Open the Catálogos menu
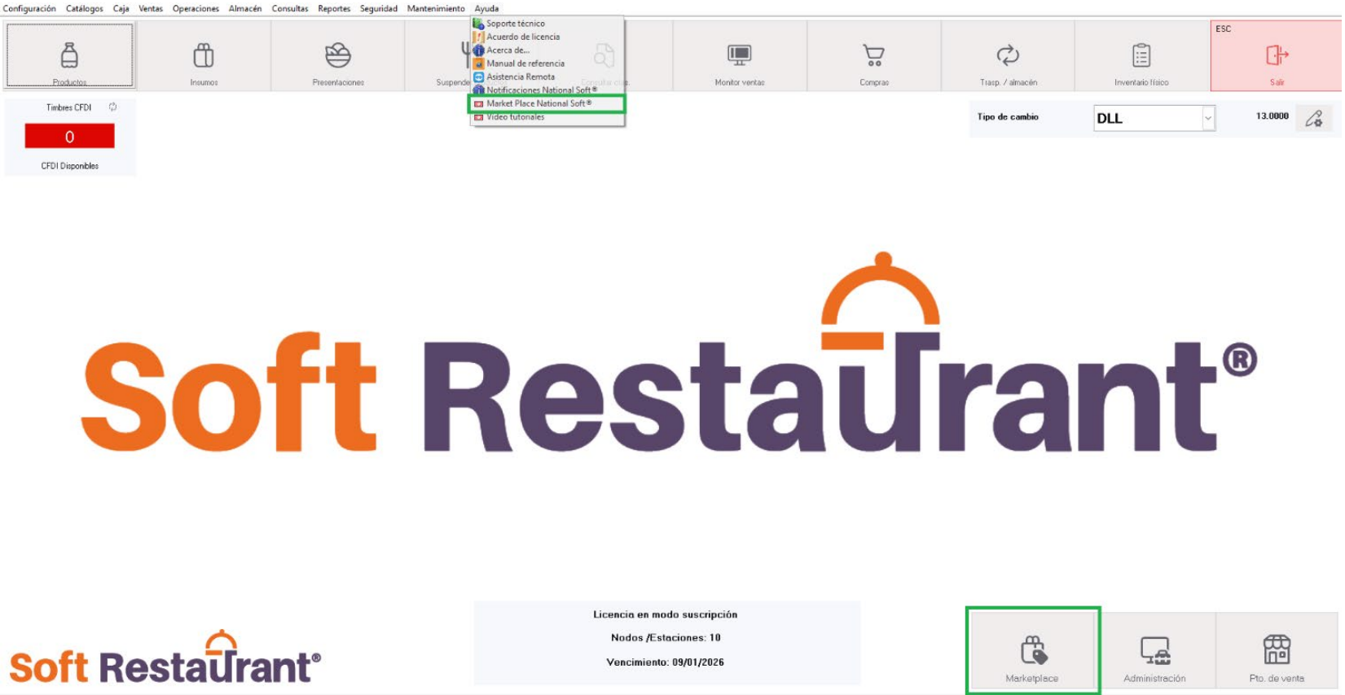 pos(85,8)
